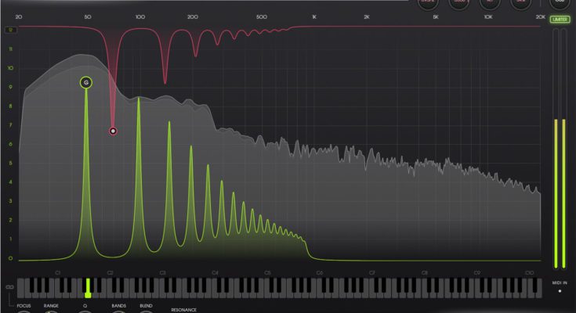Click the green G node on the spectrum
This screenshot has width=576, height=313.
(x=85, y=82)
